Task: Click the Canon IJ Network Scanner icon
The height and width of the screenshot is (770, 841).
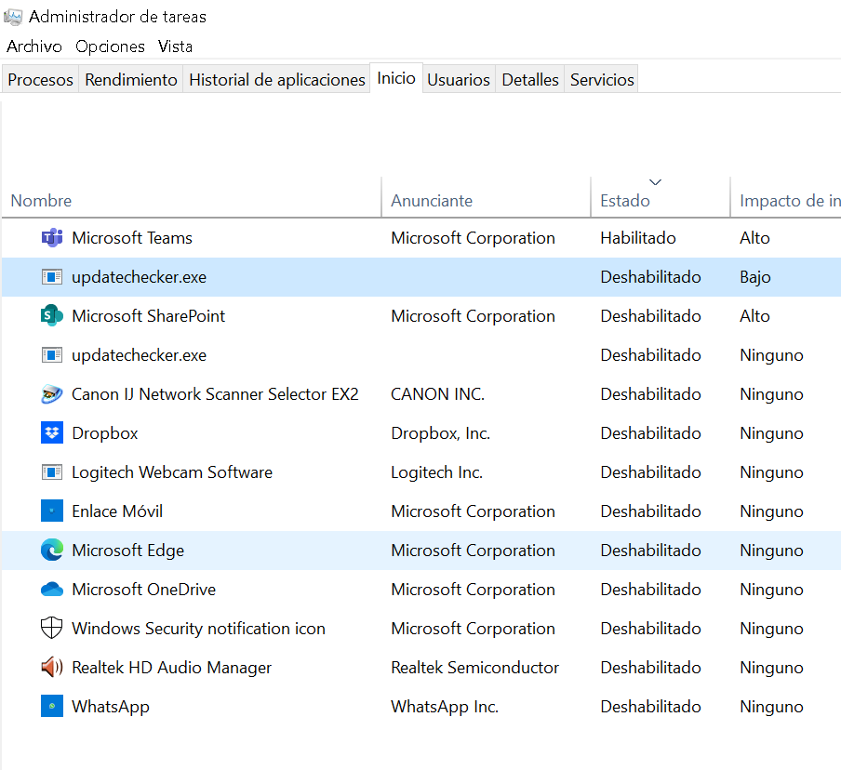Action: tap(52, 394)
